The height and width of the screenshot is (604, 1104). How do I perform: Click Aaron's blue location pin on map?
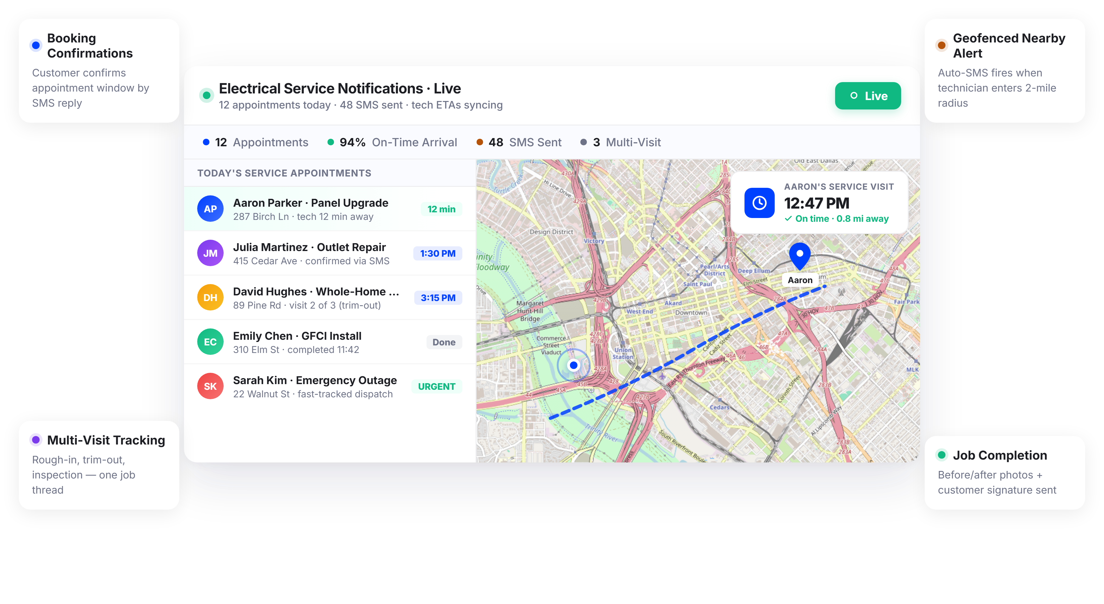(800, 256)
